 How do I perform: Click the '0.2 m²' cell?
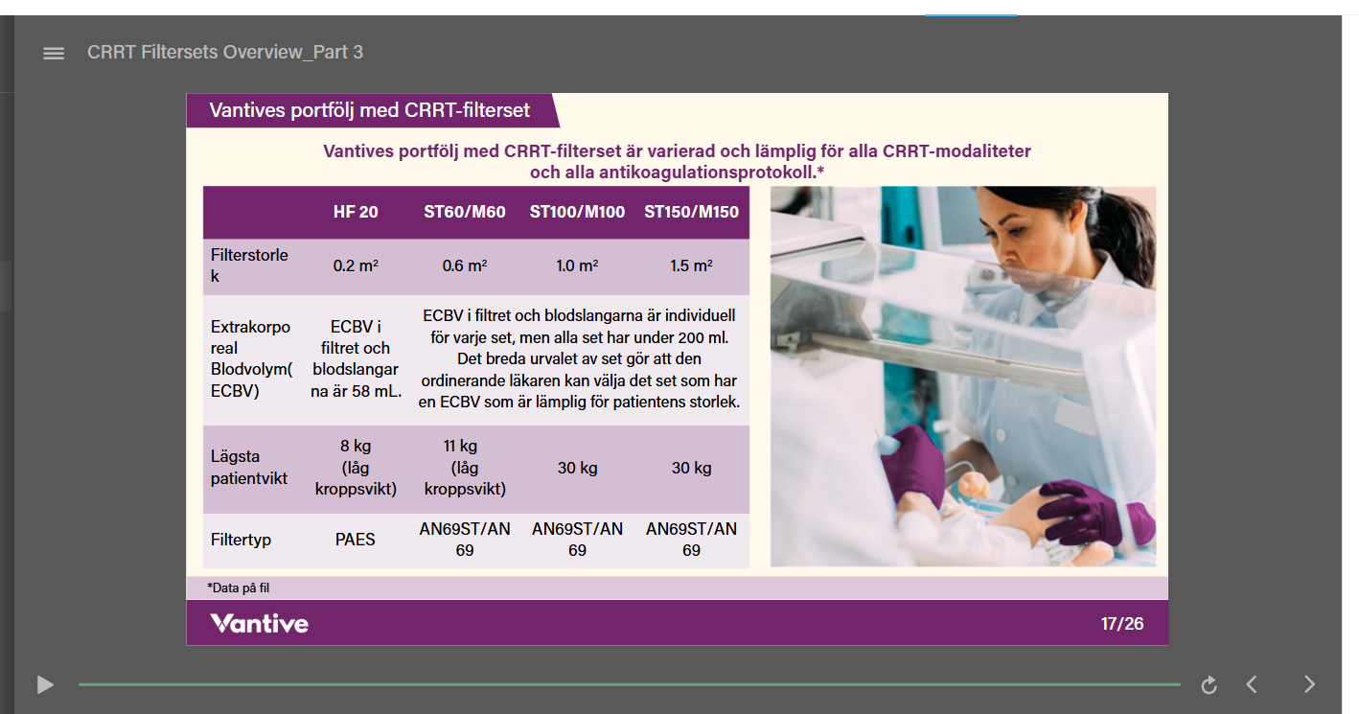click(356, 265)
